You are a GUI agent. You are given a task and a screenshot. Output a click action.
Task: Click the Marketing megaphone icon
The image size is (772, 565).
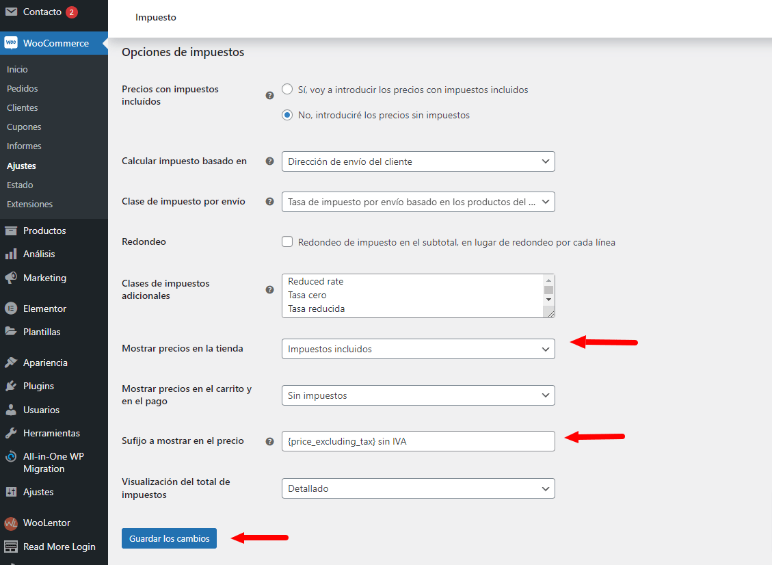click(x=11, y=278)
